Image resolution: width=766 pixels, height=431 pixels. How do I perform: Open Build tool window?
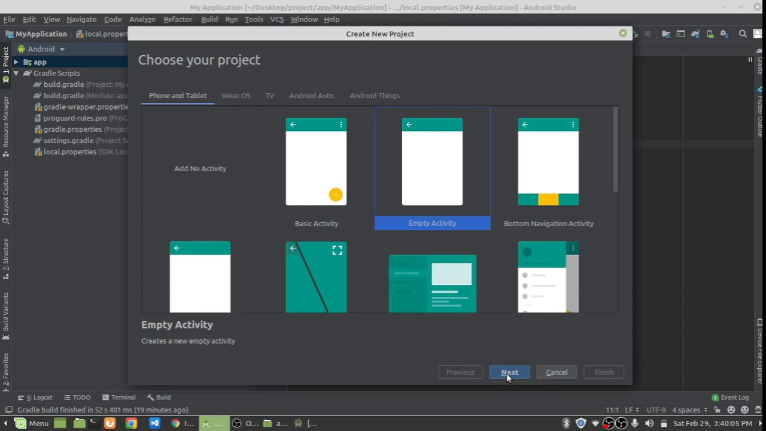[x=159, y=397]
